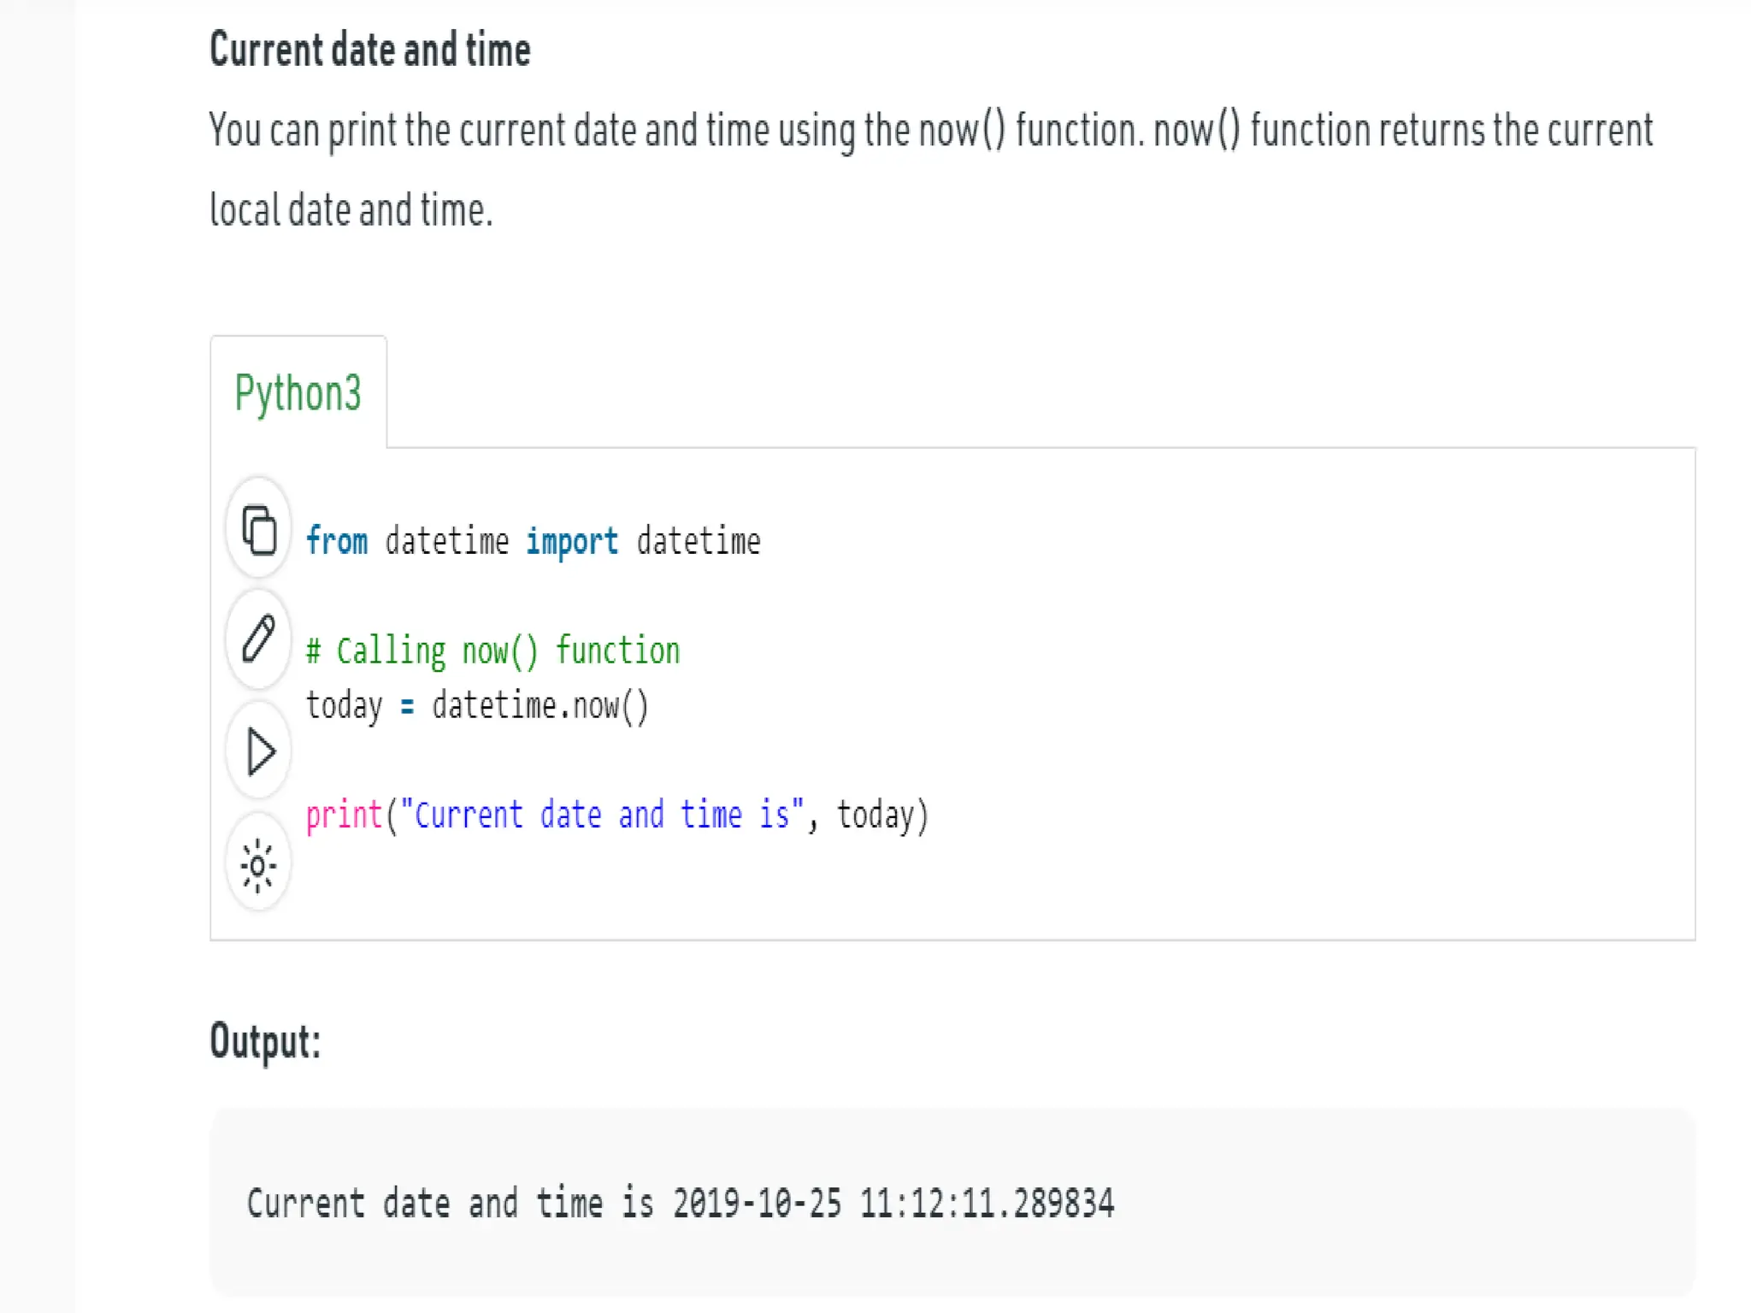The image size is (1751, 1313).
Task: Select the Python3 tab
Action: pyautogui.click(x=298, y=392)
